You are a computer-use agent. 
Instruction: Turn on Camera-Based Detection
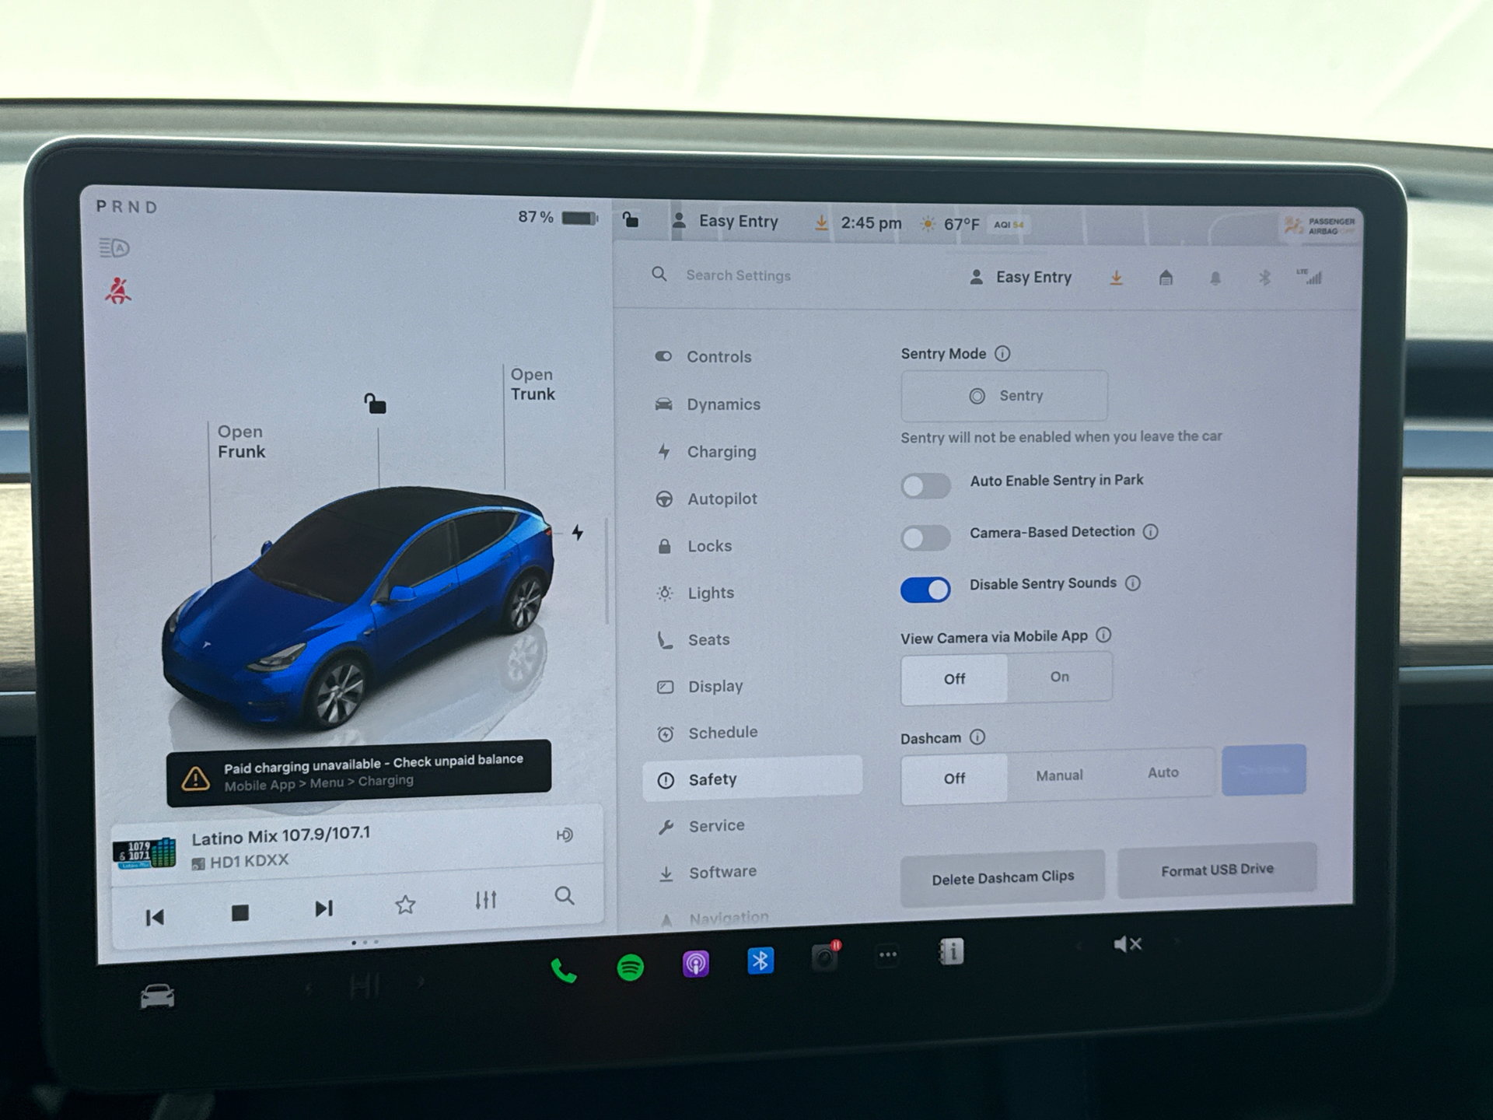tap(925, 537)
